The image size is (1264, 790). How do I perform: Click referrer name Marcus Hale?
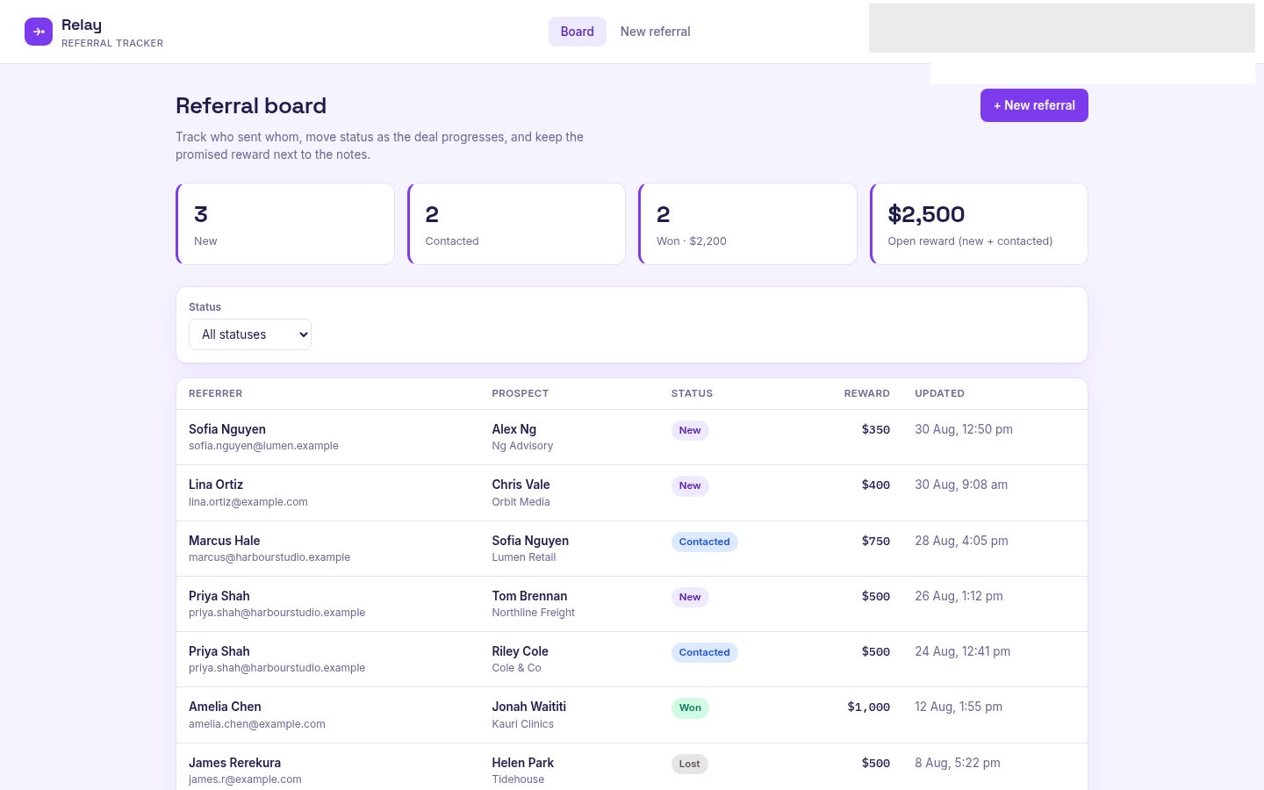[224, 541]
